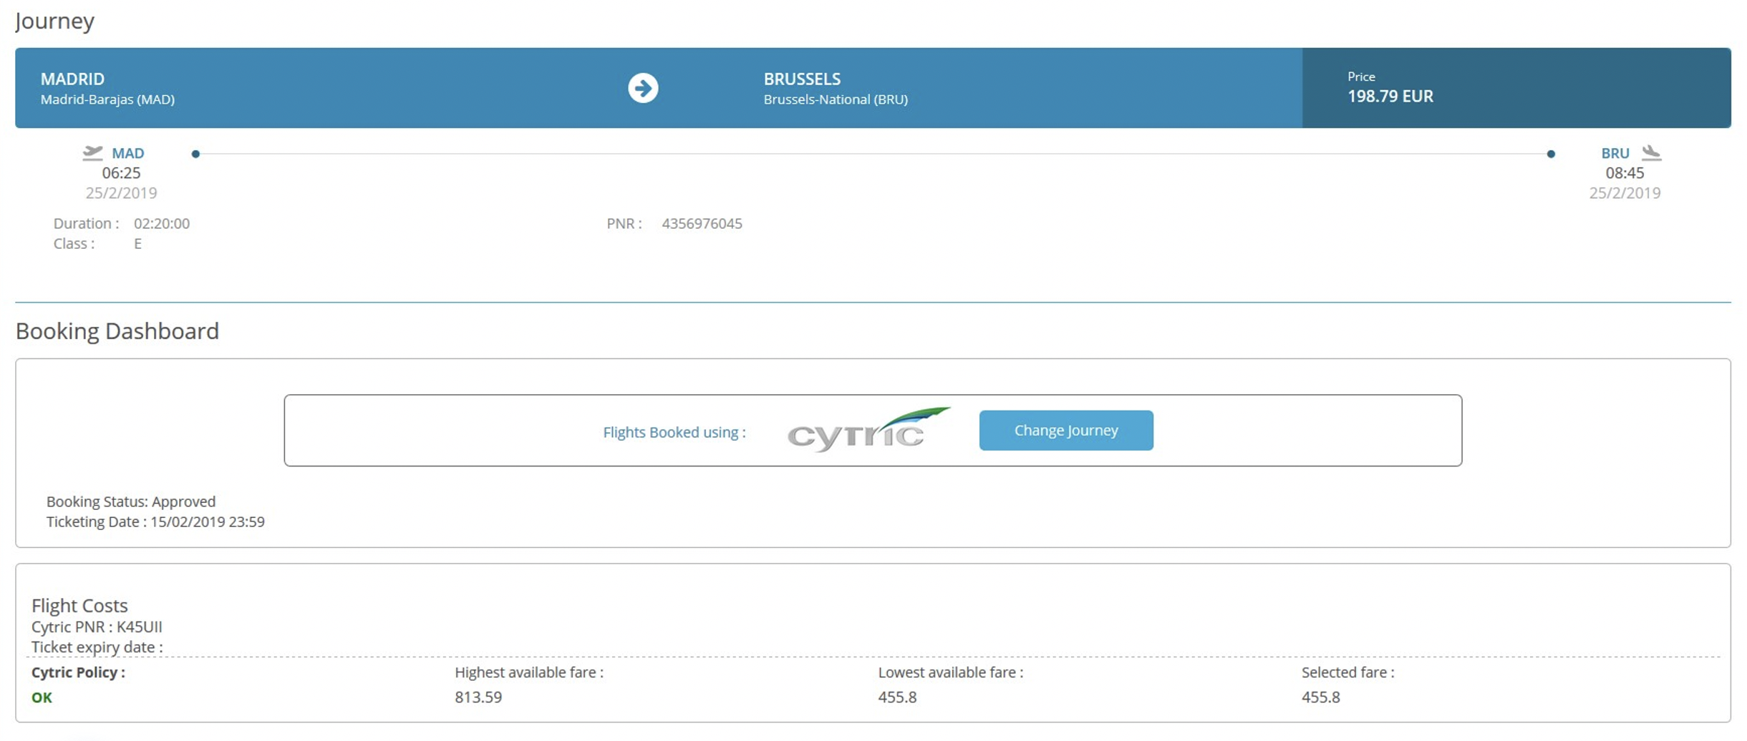
Task: Click the BRUSSELS destination heading
Action: tap(801, 79)
